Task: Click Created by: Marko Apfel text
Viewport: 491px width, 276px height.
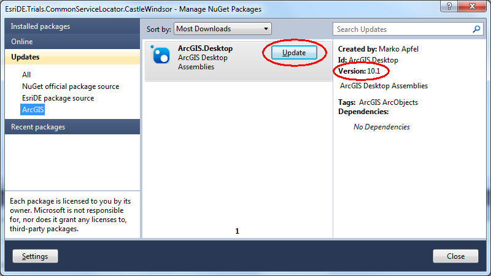Action: tap(378, 49)
